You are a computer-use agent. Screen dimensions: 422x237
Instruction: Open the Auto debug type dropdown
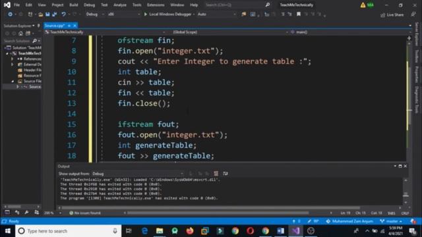click(217, 14)
